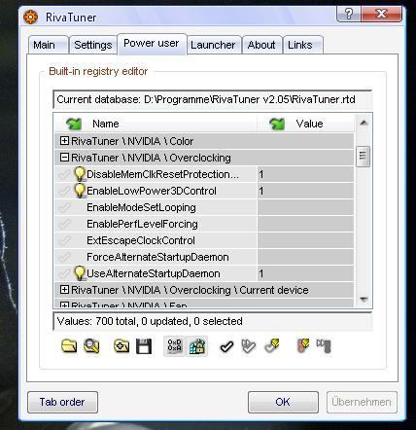Viewport: 416px width, 430px height.
Task: Click the open database folder icon
Action: pyautogui.click(x=69, y=346)
